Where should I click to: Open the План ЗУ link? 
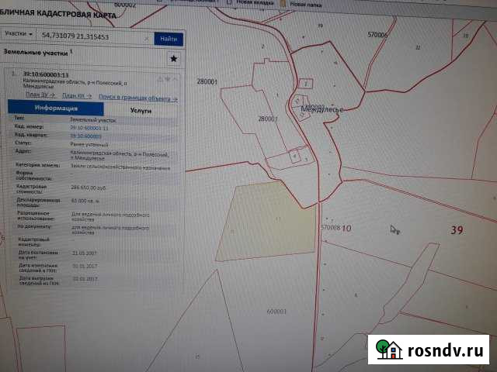pyautogui.click(x=40, y=95)
